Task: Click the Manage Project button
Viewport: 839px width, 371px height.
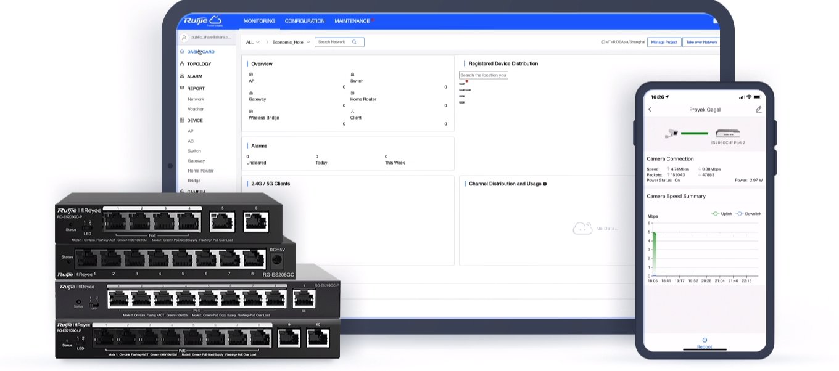Action: tap(664, 42)
